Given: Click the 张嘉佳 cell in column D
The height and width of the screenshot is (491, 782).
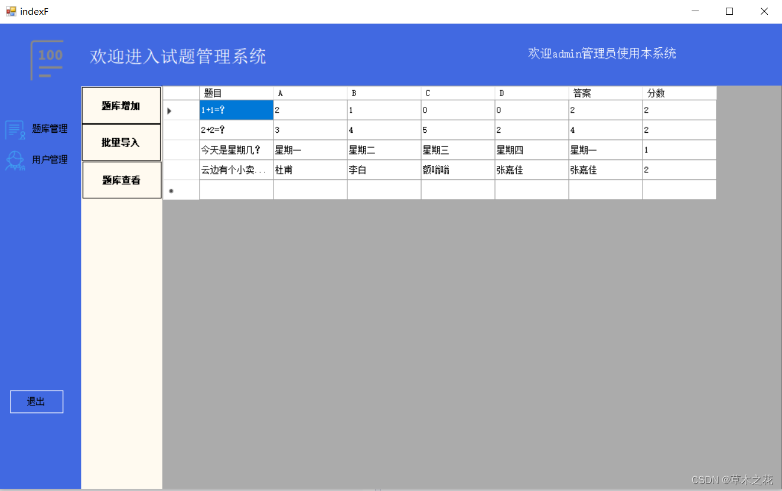Looking at the screenshot, I should click(532, 170).
